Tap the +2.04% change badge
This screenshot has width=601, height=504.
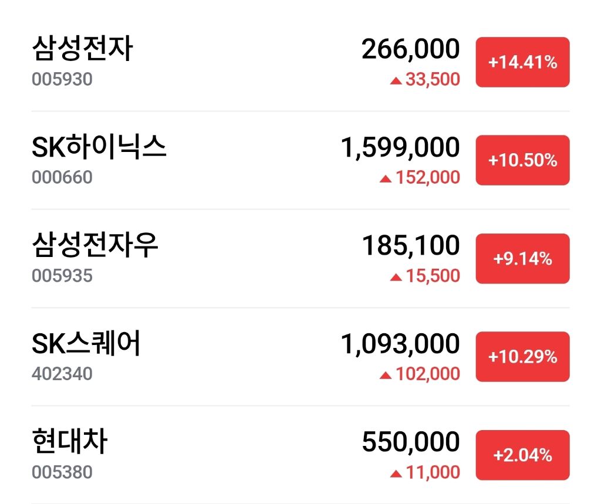click(x=522, y=455)
